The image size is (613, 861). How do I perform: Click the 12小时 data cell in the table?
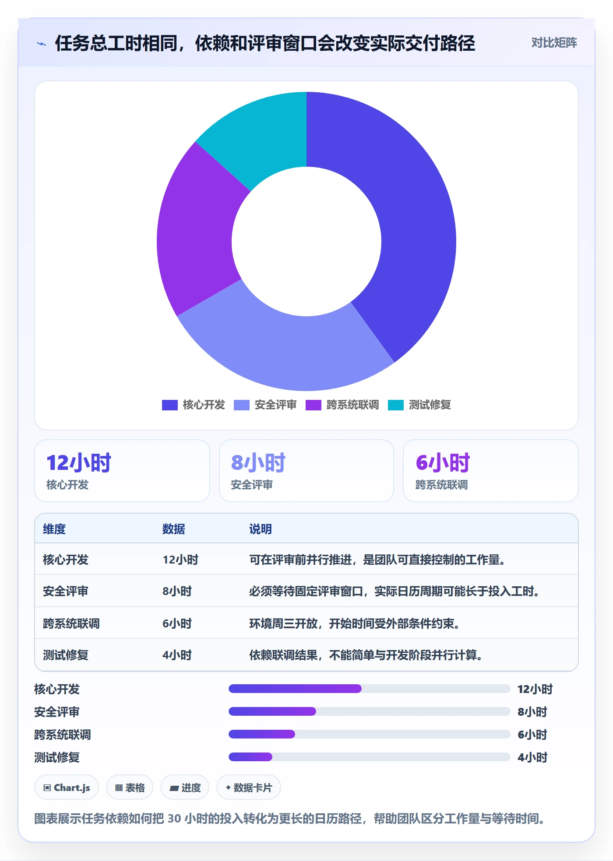pyautogui.click(x=180, y=560)
